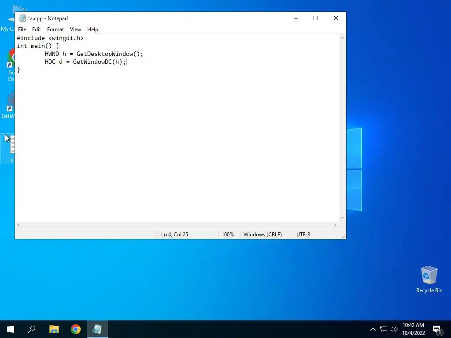
Task: Click the '#include <wingdi.h>' line
Action: tap(50, 38)
